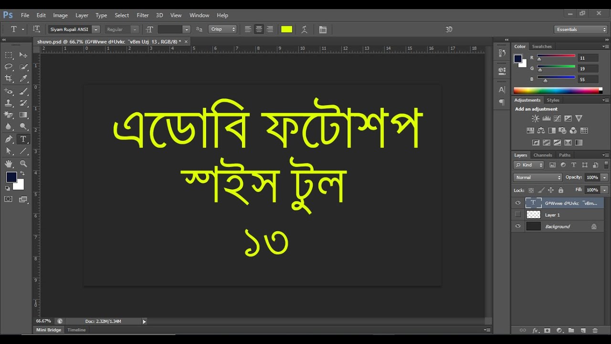This screenshot has height=344, width=611.
Task: Create a new layer
Action: point(583,330)
